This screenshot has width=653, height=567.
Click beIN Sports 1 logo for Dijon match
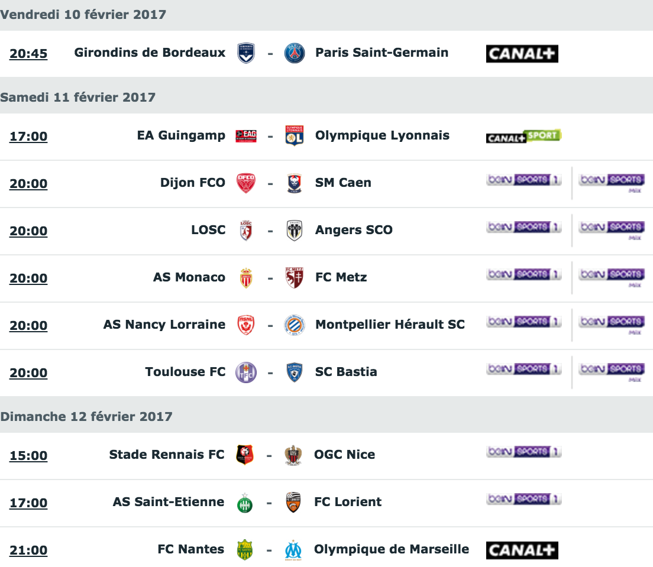tap(524, 180)
